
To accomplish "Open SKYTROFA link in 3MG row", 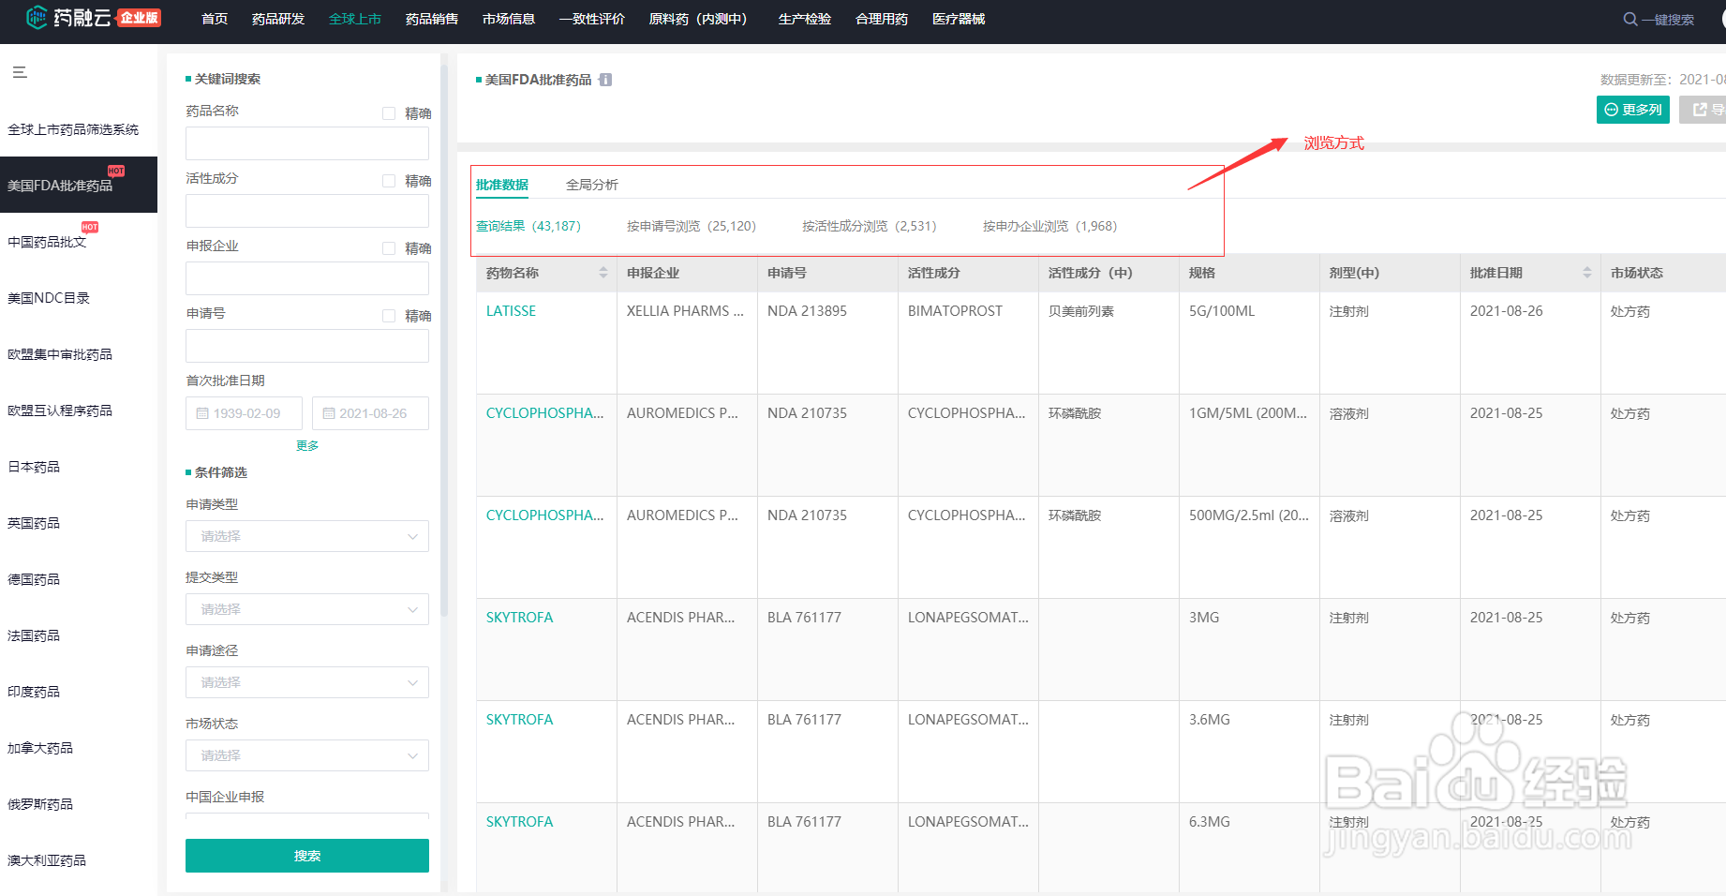I will [520, 618].
